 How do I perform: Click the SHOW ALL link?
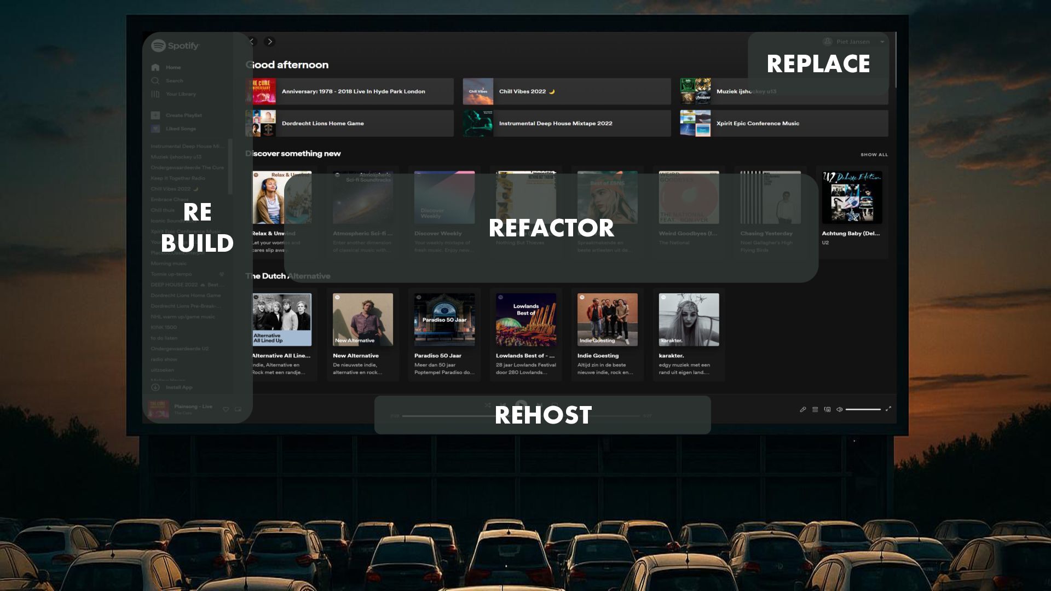tap(874, 155)
